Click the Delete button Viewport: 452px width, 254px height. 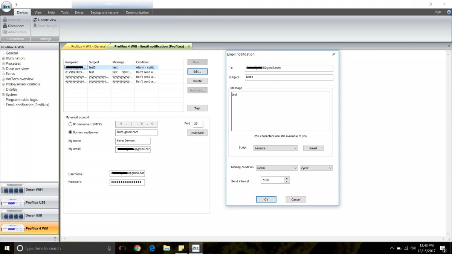197,81
